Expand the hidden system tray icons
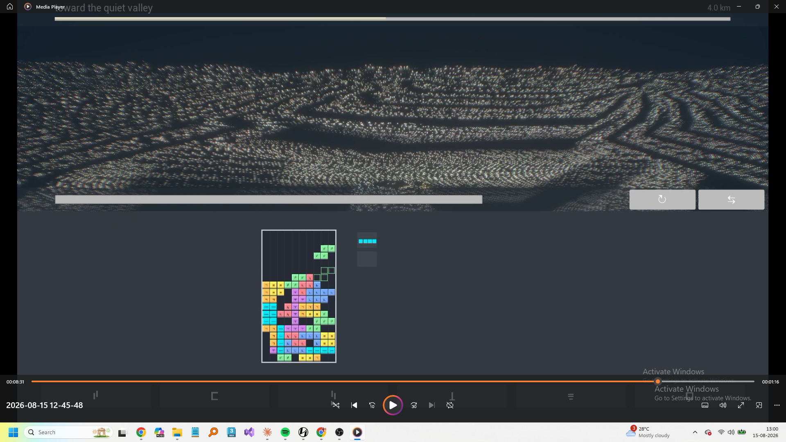786x442 pixels. pyautogui.click(x=695, y=432)
